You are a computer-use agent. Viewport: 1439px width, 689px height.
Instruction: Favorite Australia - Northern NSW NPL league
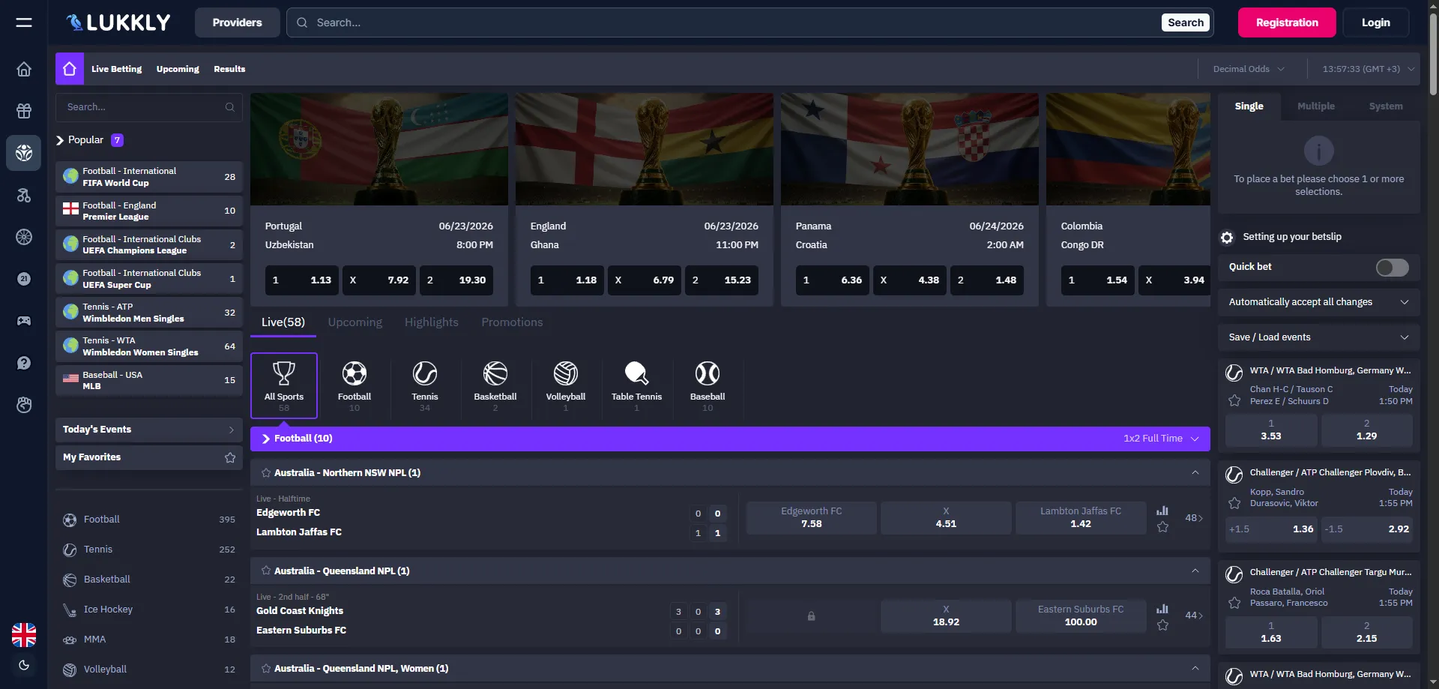[x=265, y=473]
